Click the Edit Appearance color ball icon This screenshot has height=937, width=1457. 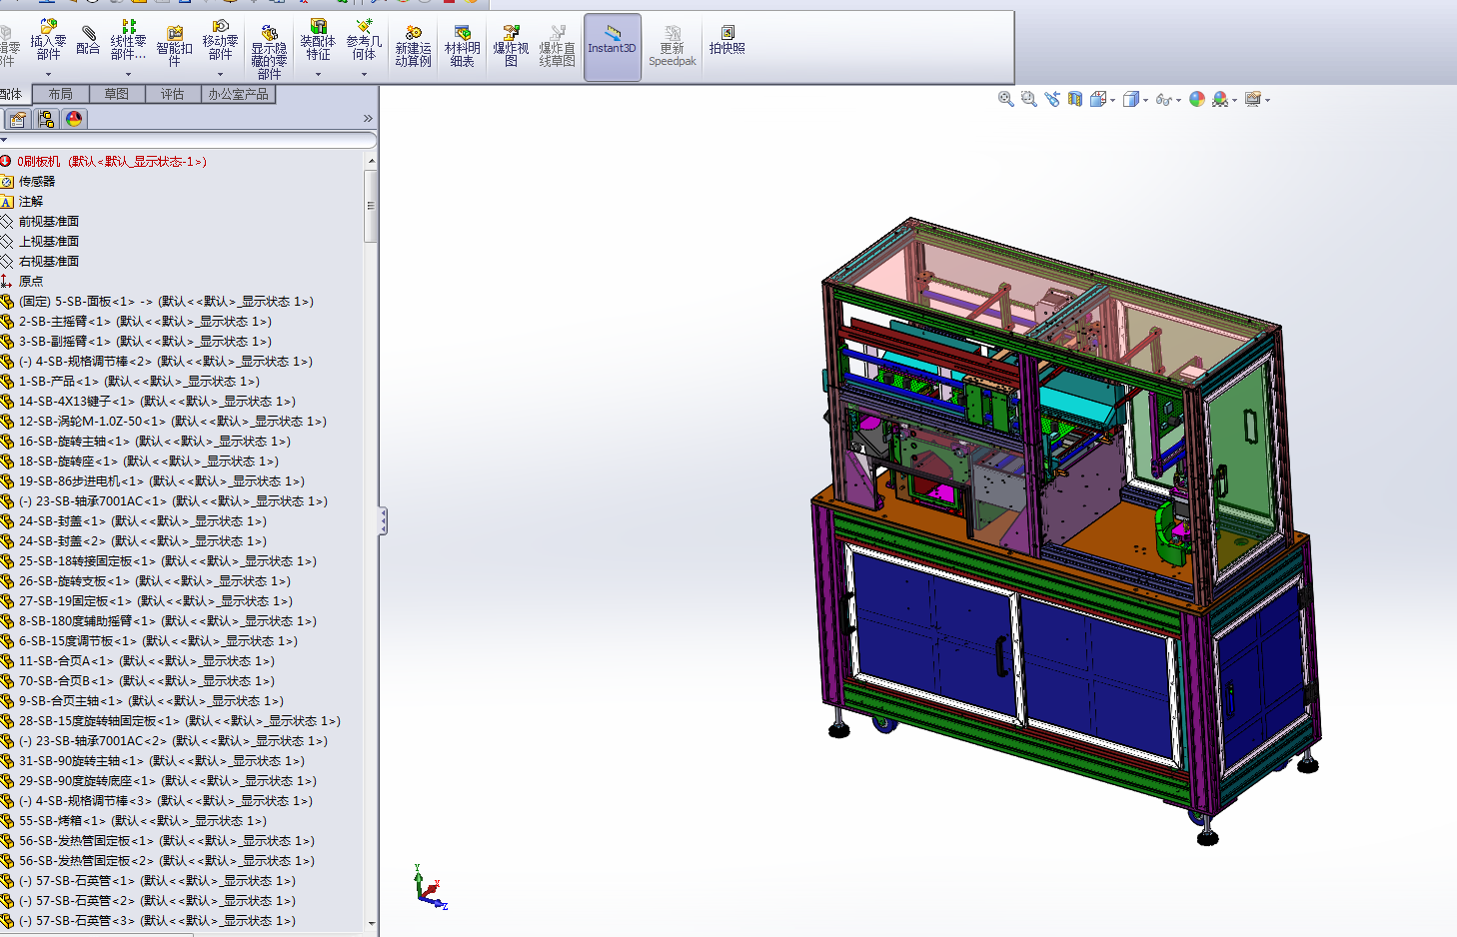tap(1197, 99)
